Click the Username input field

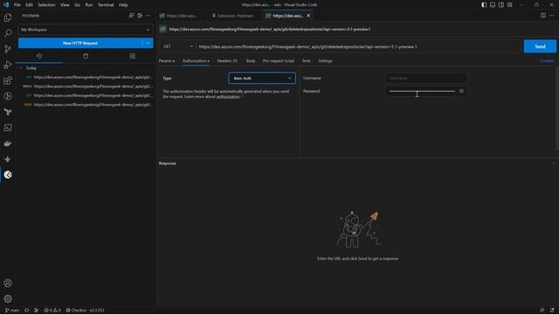point(426,78)
